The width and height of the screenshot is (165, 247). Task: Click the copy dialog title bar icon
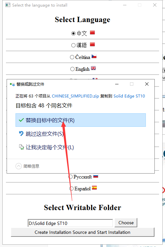pyautogui.click(x=12, y=84)
